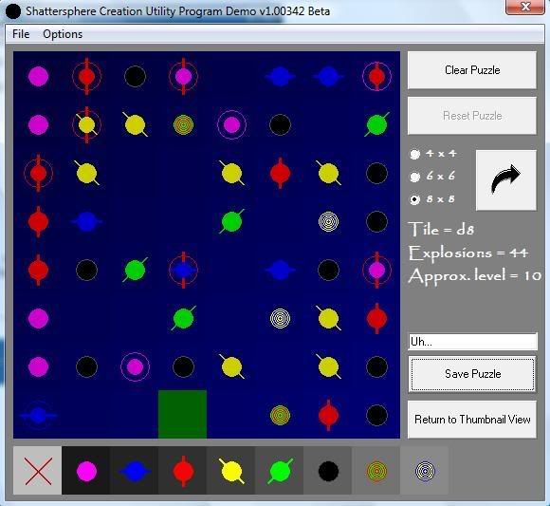Pick the yellow diagonal-line sphere in palette
550x506 pixels.
[x=231, y=471]
